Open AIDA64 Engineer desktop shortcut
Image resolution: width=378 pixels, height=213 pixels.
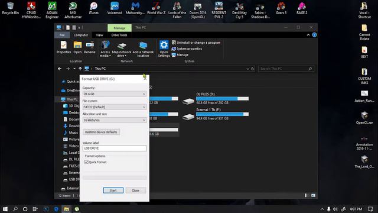[52, 10]
